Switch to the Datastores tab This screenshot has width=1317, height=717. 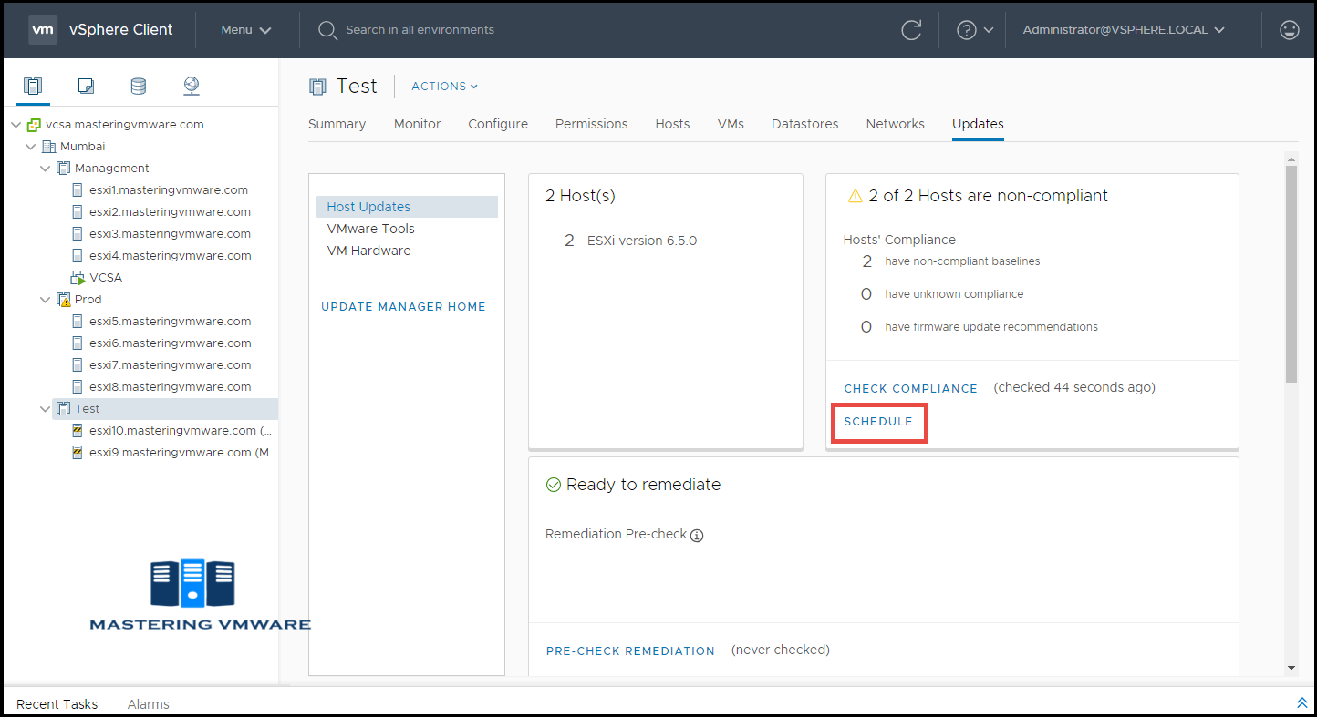coord(804,124)
